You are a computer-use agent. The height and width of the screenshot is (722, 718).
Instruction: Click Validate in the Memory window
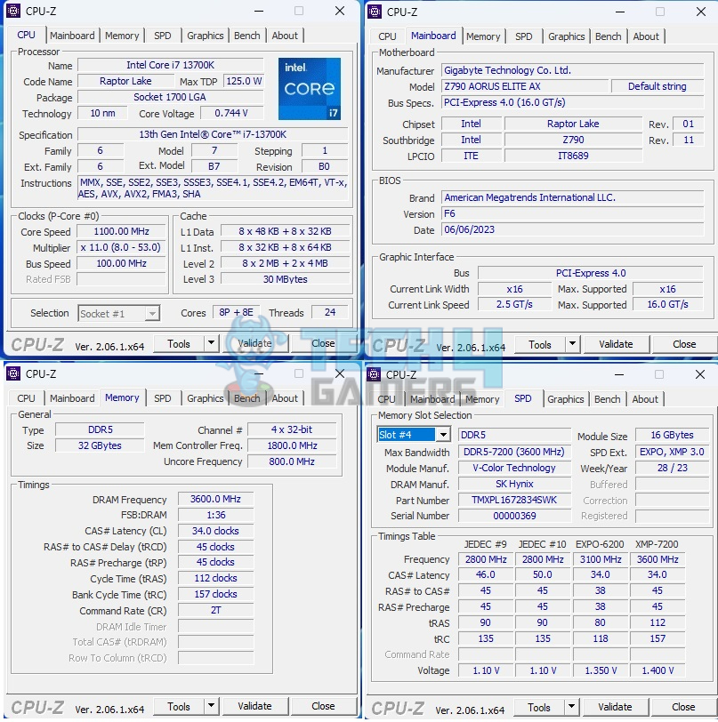(x=254, y=706)
